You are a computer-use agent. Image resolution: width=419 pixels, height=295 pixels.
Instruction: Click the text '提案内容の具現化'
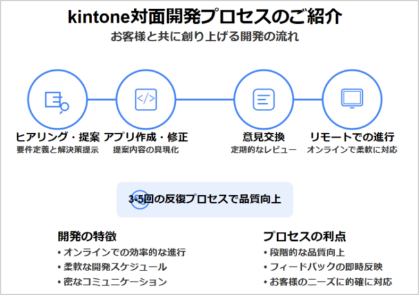[x=146, y=150]
